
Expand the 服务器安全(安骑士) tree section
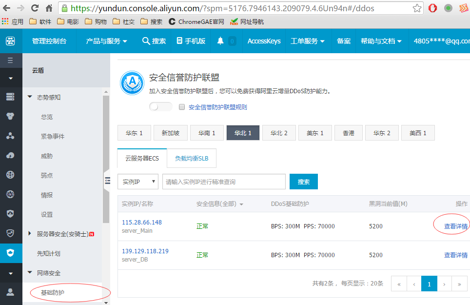29,233
